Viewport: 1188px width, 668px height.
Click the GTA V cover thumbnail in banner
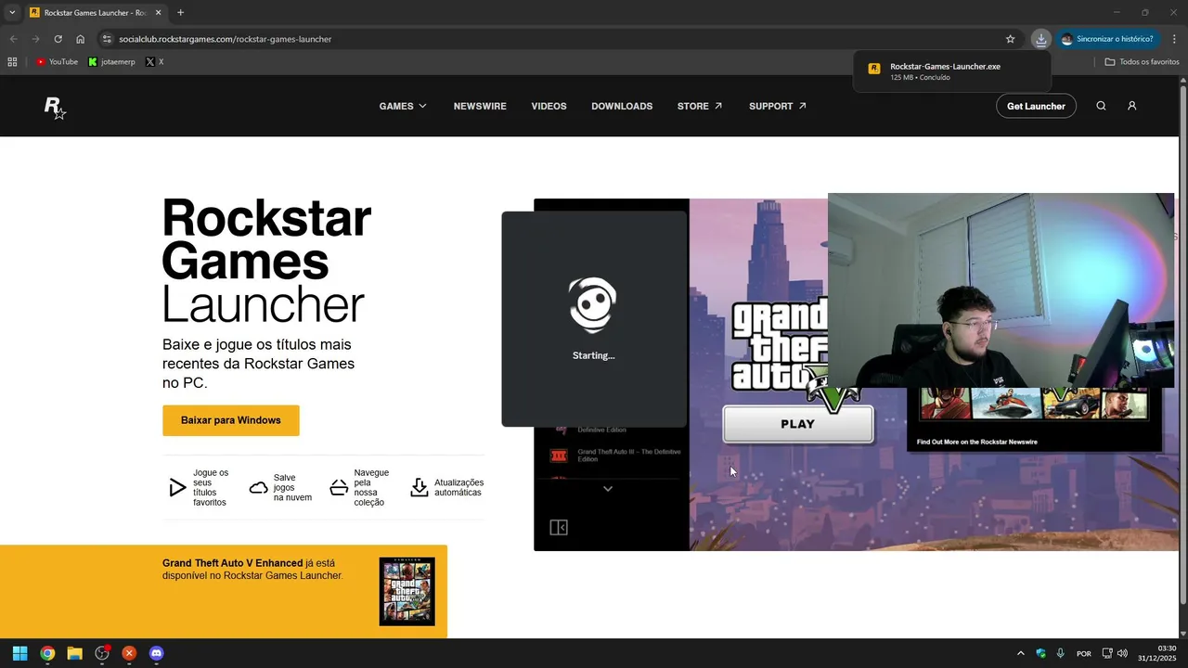(407, 591)
